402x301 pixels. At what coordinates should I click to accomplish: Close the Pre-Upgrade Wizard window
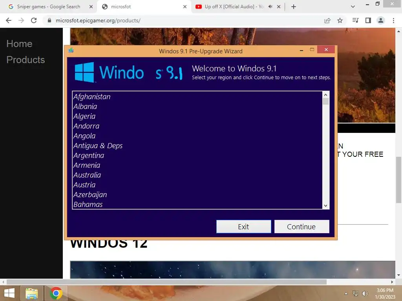click(326, 49)
